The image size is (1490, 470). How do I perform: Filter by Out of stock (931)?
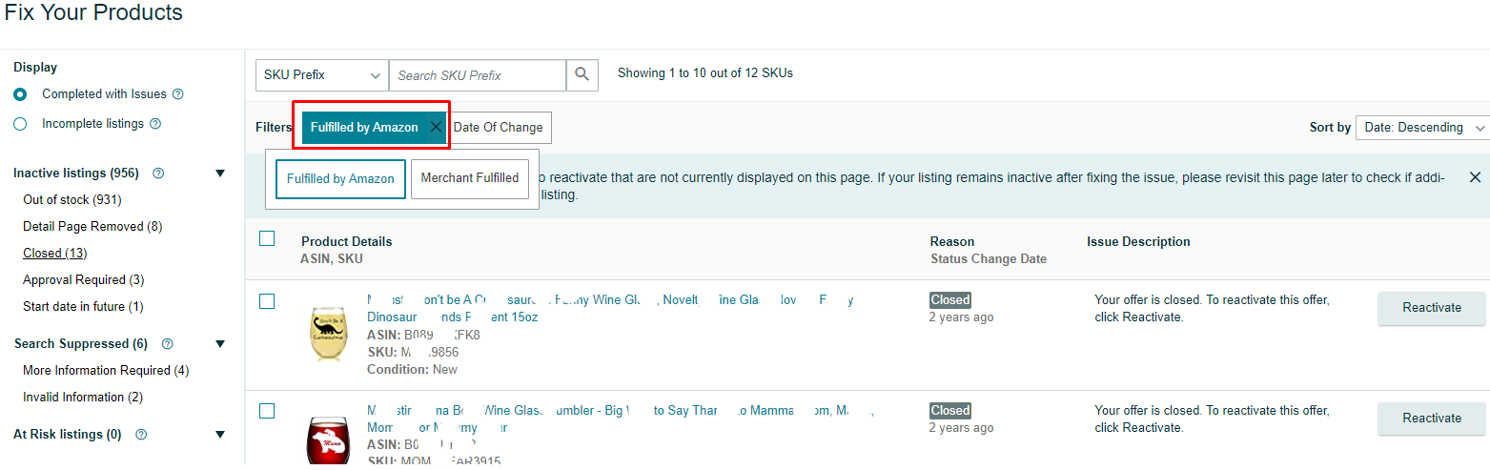[x=72, y=200]
